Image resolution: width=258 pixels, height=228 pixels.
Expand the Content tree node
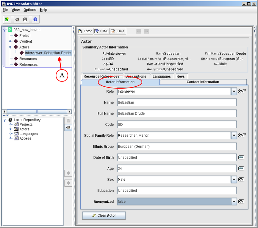10,41
